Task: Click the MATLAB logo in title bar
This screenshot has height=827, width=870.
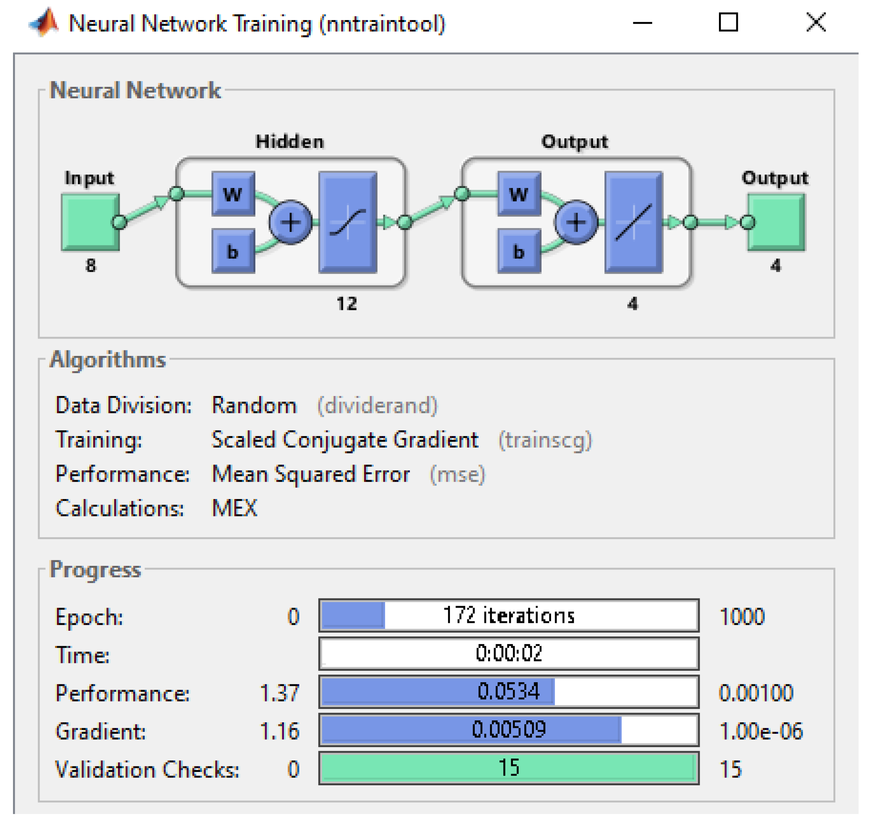Action: 44,22
